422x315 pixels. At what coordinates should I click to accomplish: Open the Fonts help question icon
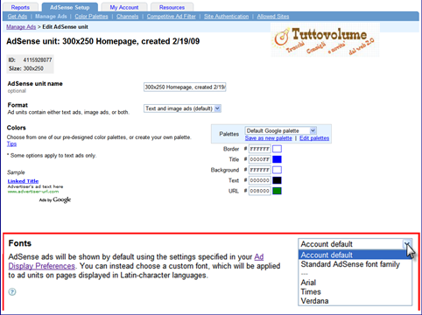click(12, 291)
